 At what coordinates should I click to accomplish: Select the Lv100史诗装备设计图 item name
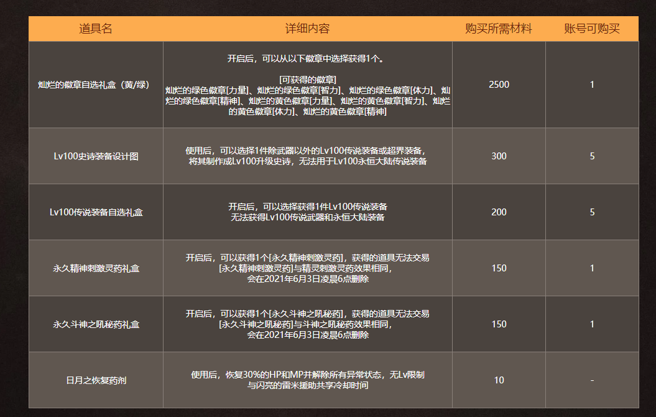click(x=96, y=156)
